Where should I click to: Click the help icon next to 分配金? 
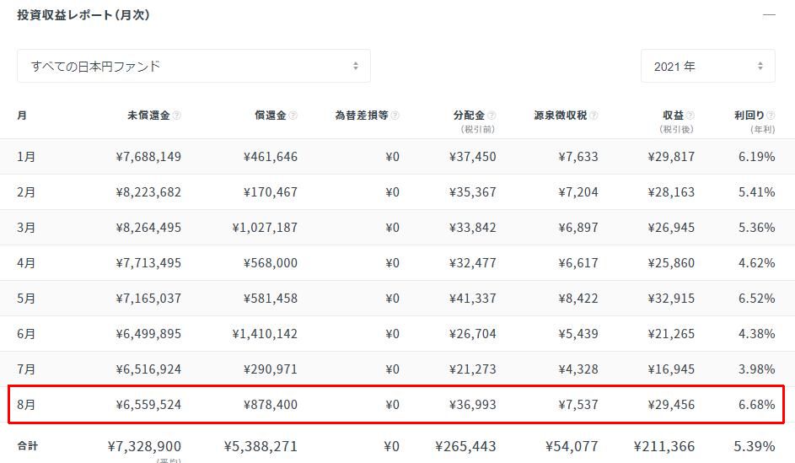(x=492, y=116)
